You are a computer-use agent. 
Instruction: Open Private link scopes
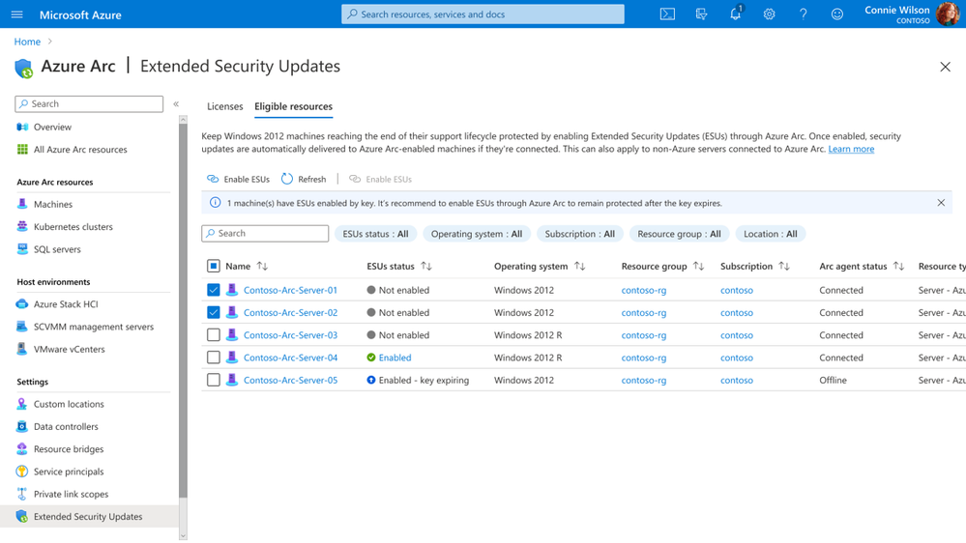click(x=71, y=494)
